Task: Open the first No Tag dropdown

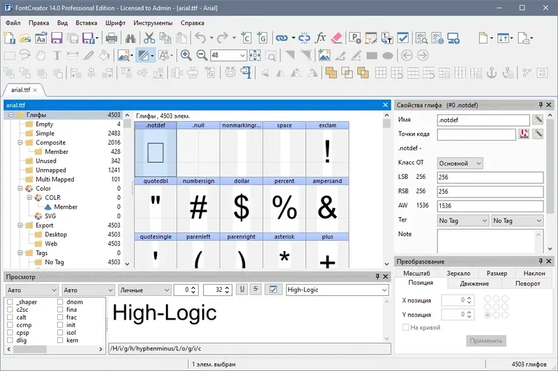Action: pyautogui.click(x=463, y=221)
